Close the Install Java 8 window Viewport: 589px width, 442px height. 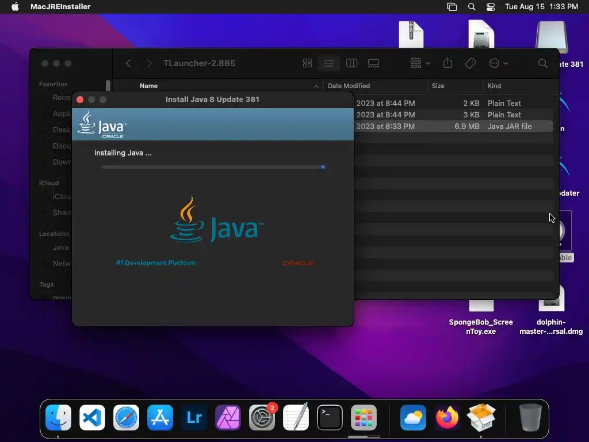pos(79,100)
